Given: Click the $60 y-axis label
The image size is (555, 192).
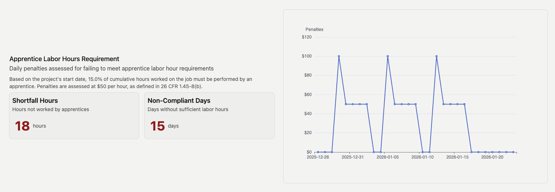Looking at the screenshot, I should tap(308, 95).
